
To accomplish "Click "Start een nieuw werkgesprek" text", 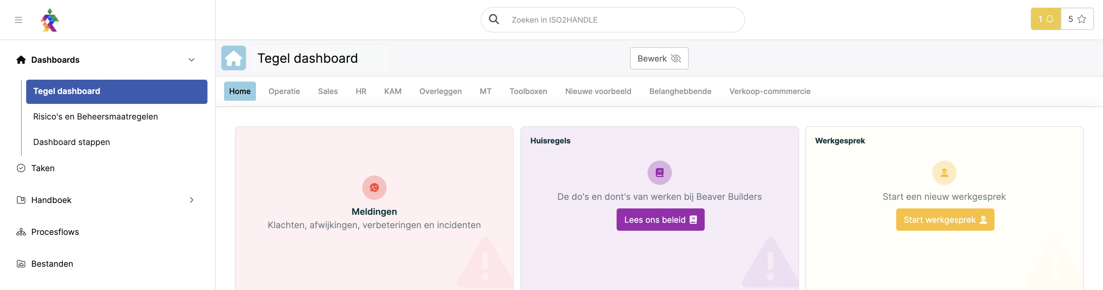I will (944, 197).
